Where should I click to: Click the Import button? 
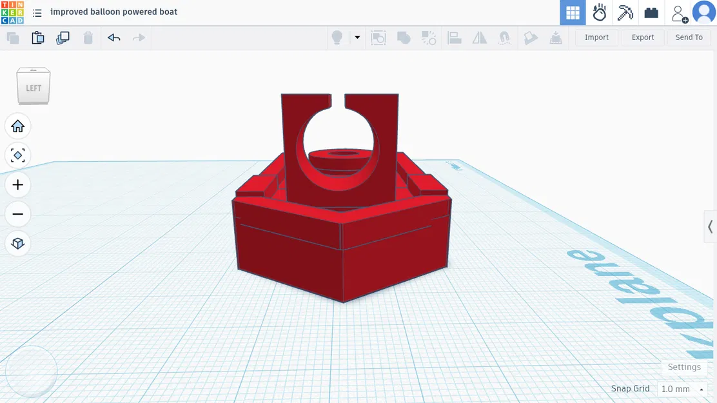596,37
